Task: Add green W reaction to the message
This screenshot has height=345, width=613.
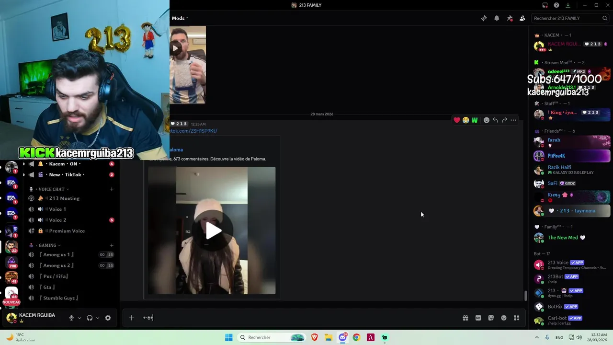Action: tap(475, 120)
